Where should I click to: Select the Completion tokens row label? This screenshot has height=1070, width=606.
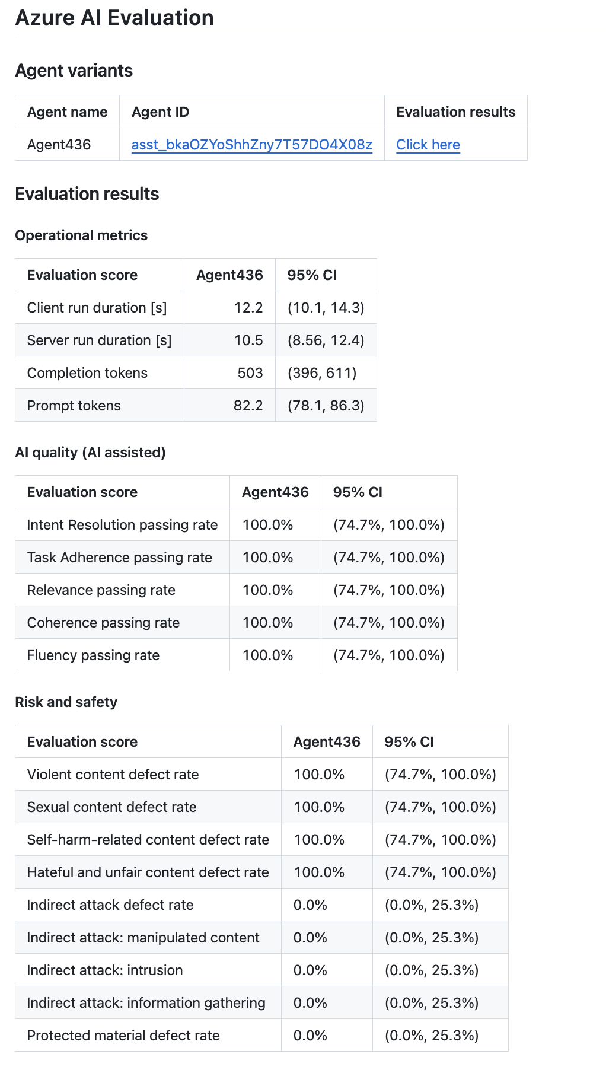(87, 373)
